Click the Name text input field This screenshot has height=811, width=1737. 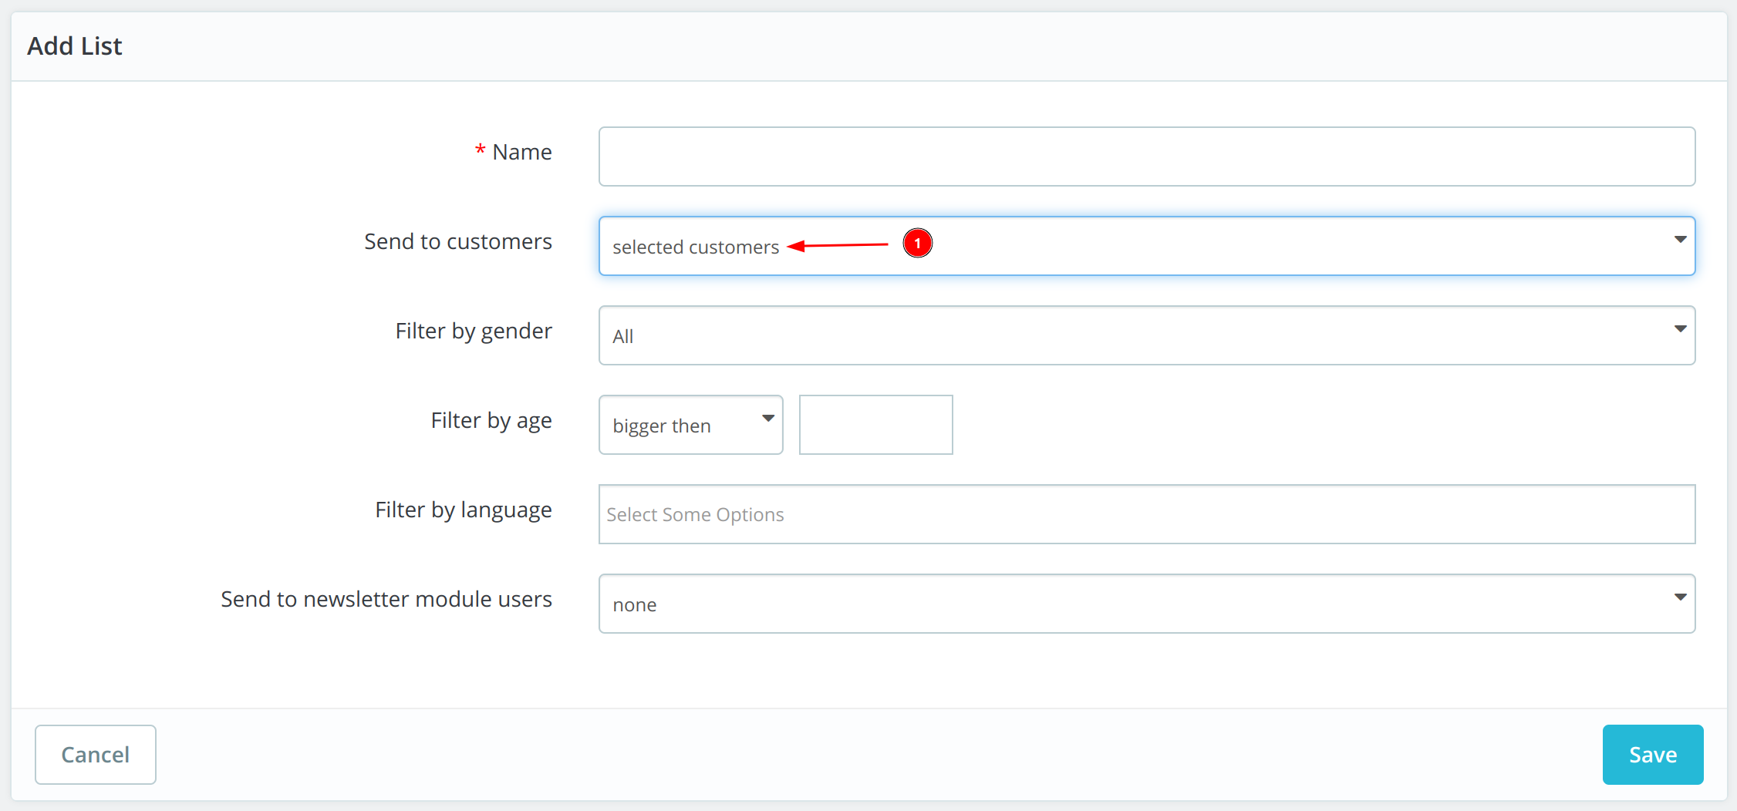1146,156
